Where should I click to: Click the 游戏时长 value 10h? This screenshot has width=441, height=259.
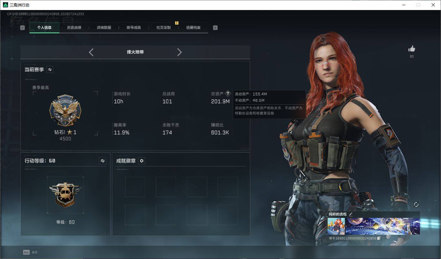[119, 101]
